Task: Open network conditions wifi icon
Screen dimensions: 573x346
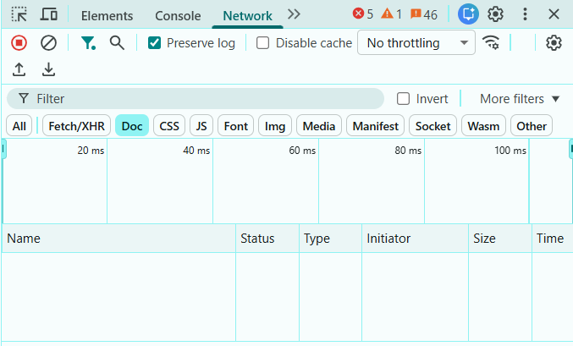Action: [491, 42]
